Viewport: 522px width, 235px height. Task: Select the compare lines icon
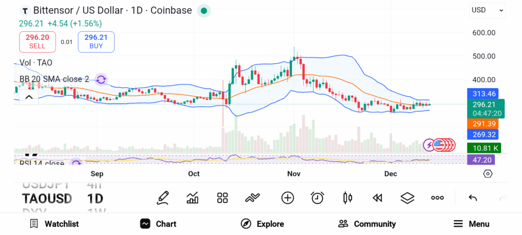point(252,198)
